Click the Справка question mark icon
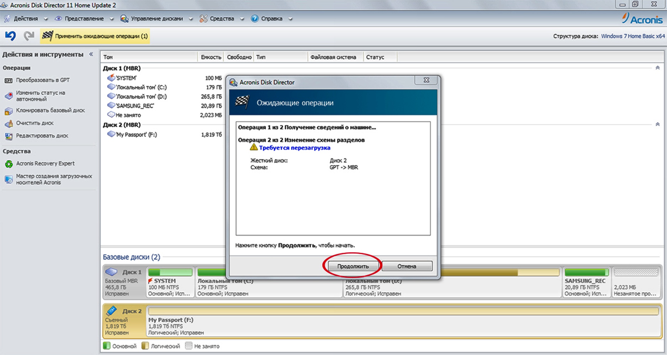 pyautogui.click(x=255, y=19)
